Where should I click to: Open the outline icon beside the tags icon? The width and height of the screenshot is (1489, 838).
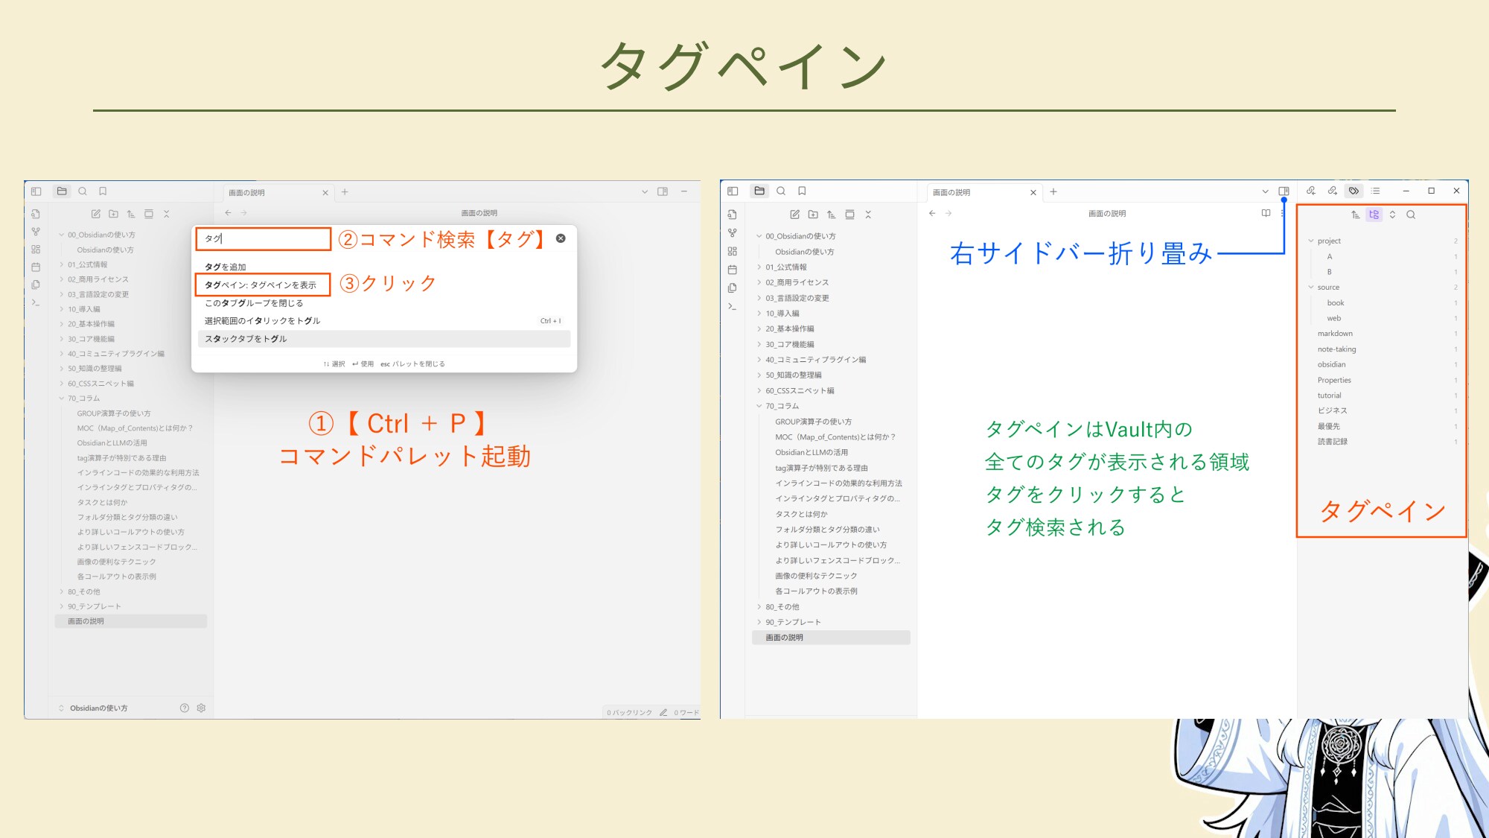pyautogui.click(x=1375, y=191)
